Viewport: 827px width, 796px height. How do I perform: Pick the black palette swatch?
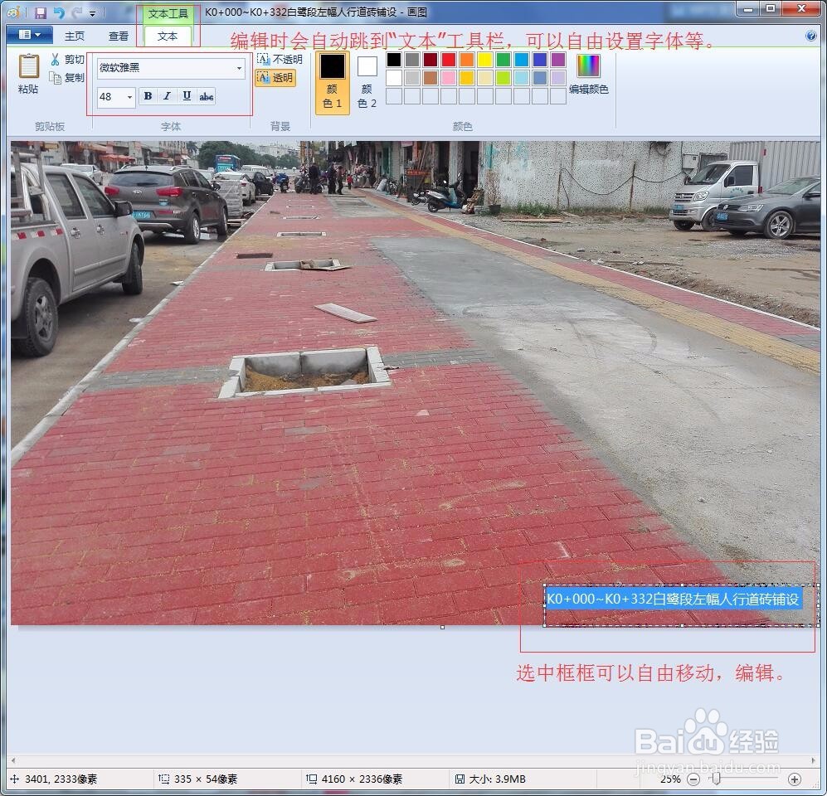(x=393, y=60)
